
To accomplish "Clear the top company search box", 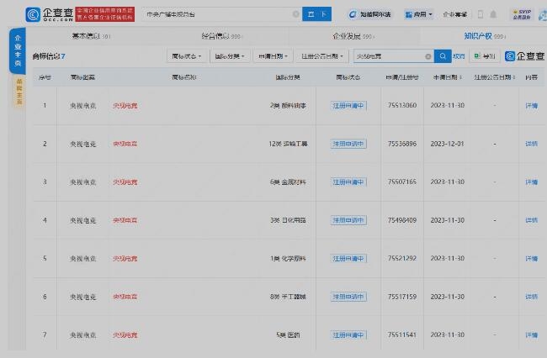I will point(296,14).
